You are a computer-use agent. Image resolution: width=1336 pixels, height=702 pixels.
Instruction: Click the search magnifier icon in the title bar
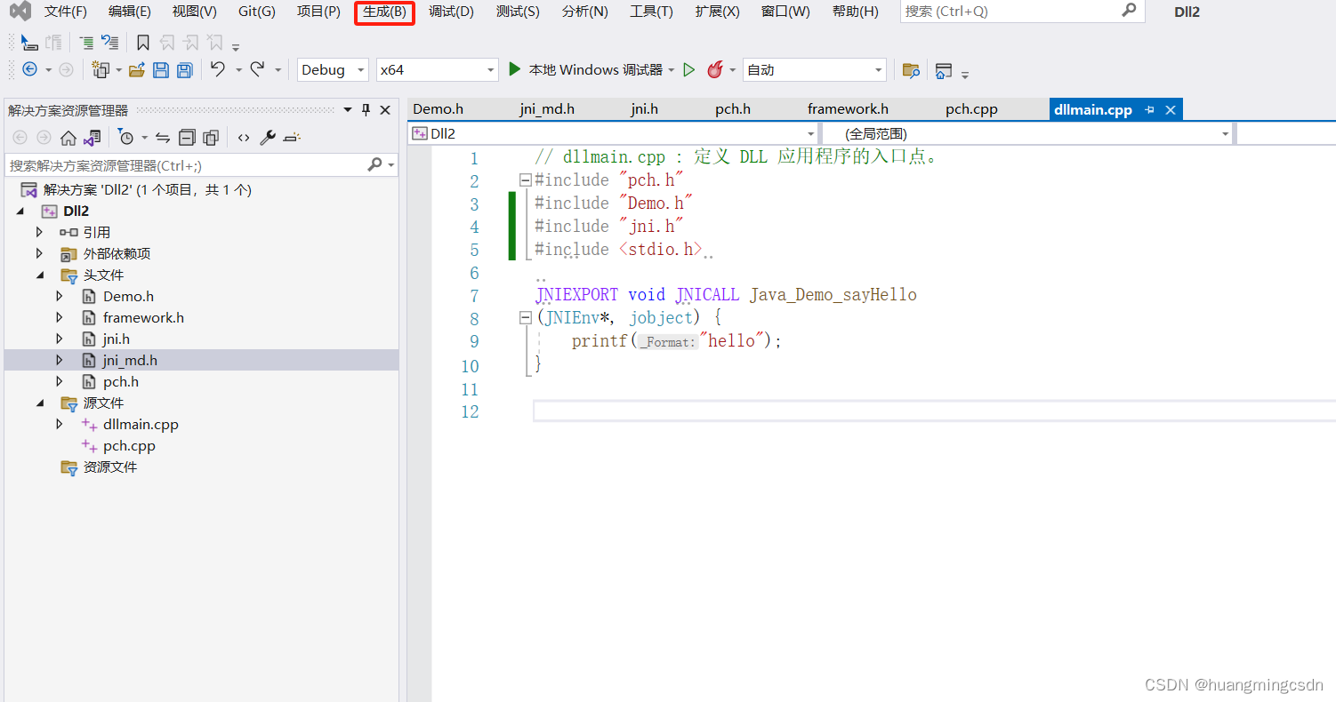click(1129, 11)
